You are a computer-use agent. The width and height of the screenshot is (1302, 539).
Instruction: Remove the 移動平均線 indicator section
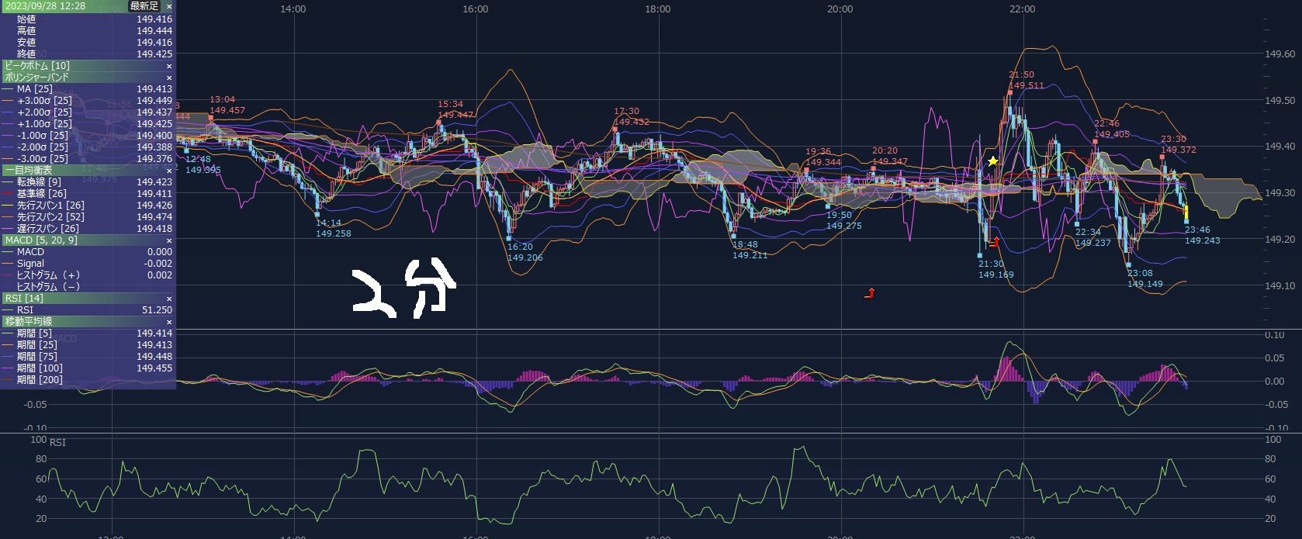point(169,322)
